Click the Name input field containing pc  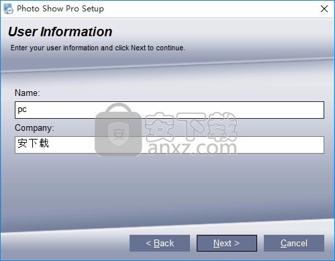(169, 110)
